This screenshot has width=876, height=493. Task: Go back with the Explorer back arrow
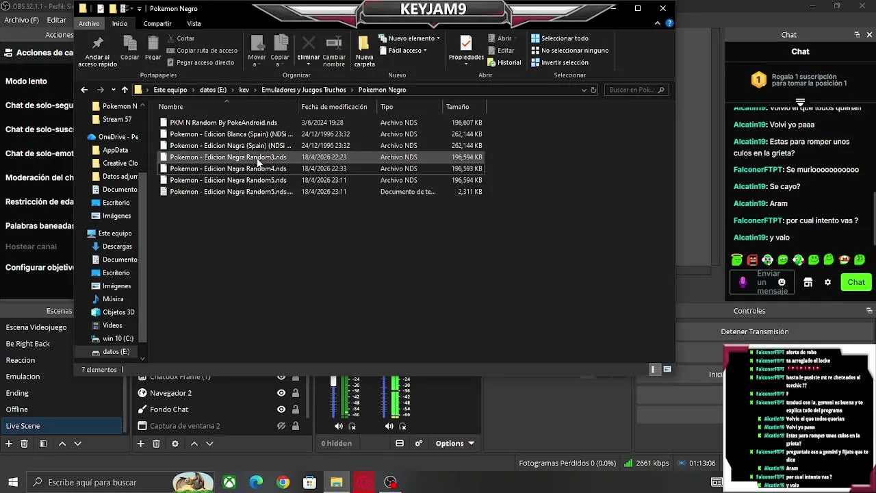pos(84,90)
